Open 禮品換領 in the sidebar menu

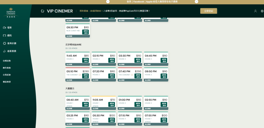[7, 82]
